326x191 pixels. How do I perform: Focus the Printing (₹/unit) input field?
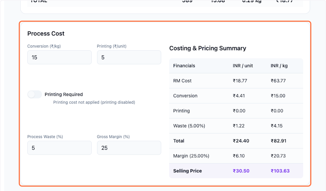(129, 57)
